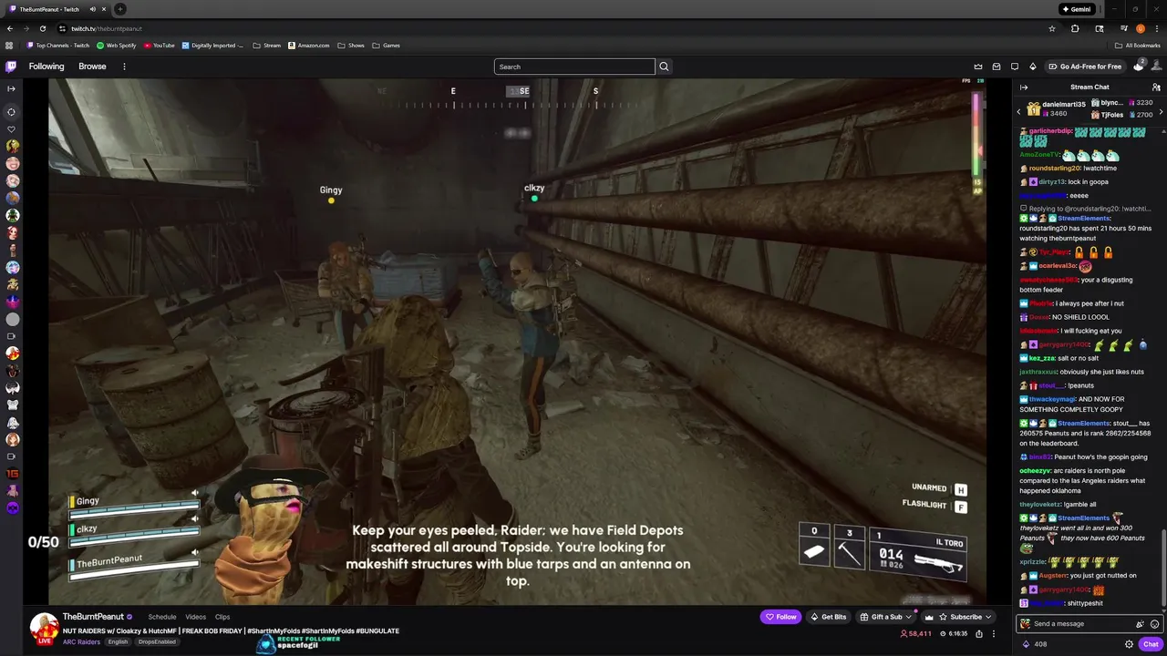The height and width of the screenshot is (656, 1167).
Task: Click the English language tag
Action: coord(118,642)
